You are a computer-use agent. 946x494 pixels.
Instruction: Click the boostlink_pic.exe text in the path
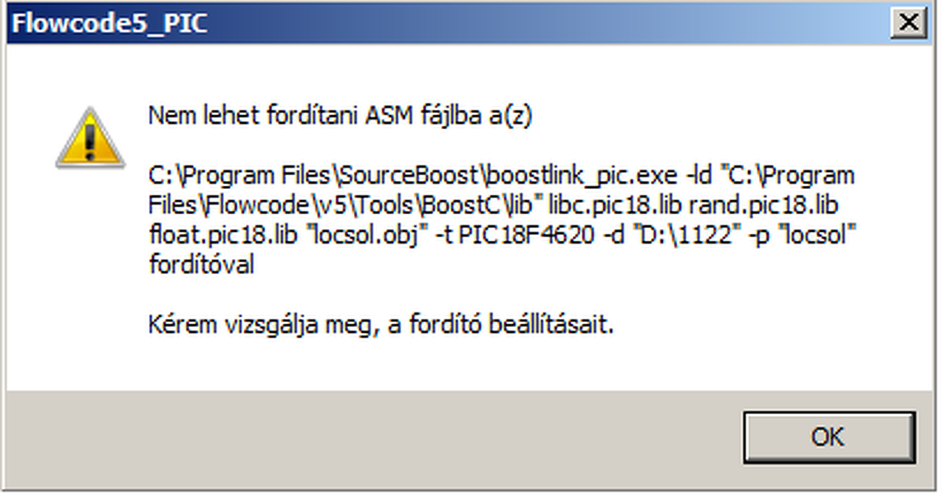[x=583, y=176]
